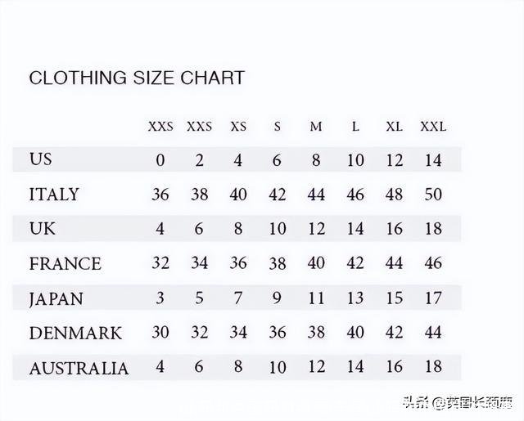Click the AUSTRALIA row label
The height and width of the screenshot is (421, 524).
point(79,368)
